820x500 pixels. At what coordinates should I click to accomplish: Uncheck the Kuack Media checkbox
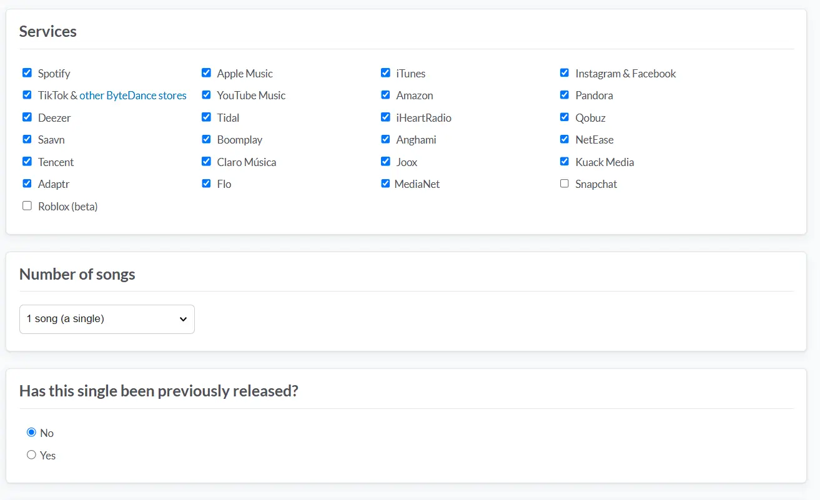(x=565, y=162)
